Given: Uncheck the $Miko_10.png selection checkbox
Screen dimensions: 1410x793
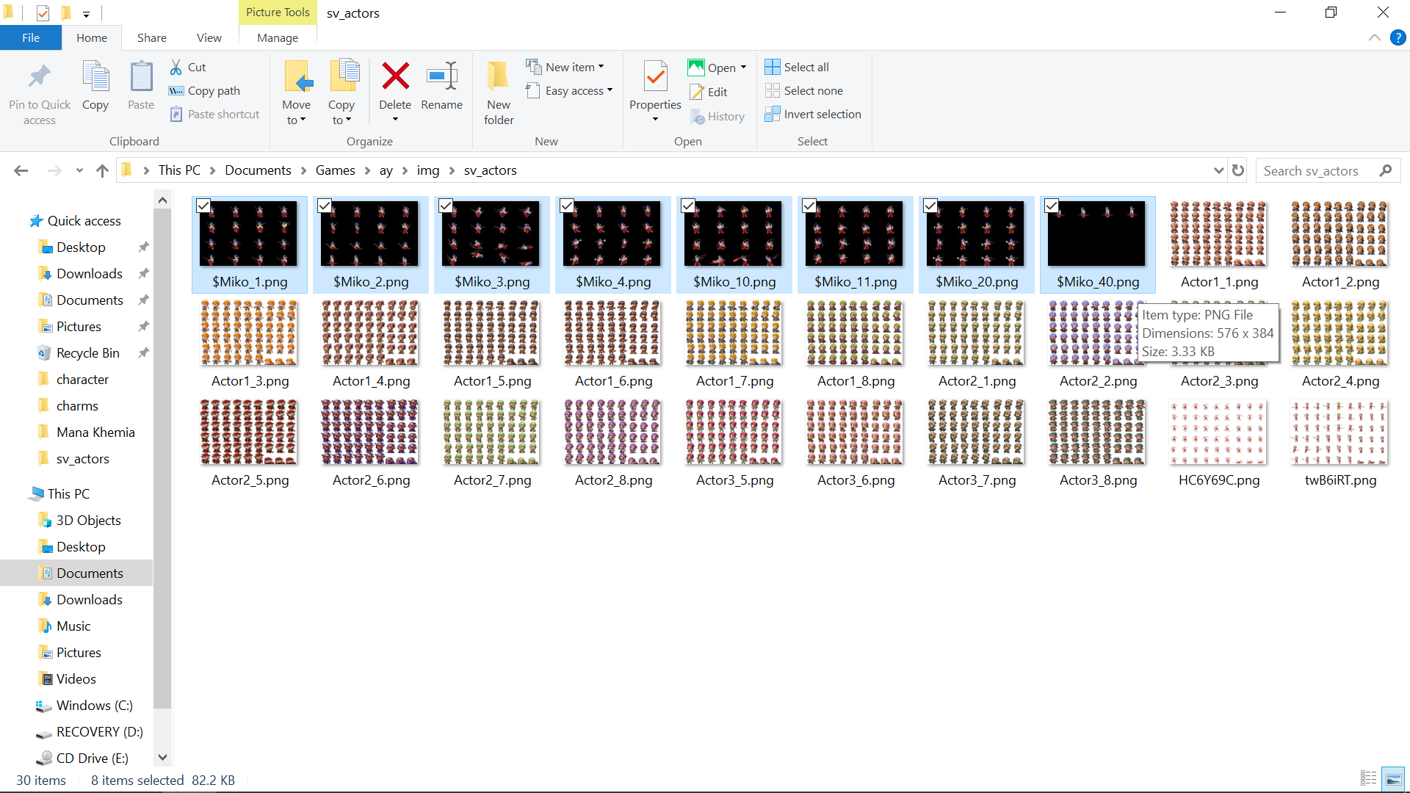Looking at the screenshot, I should (x=688, y=206).
